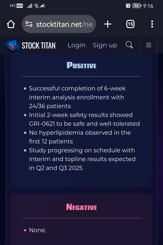The height and width of the screenshot is (245, 163).
Task: Open site settings icon in address bar
Action: tap(29, 24)
